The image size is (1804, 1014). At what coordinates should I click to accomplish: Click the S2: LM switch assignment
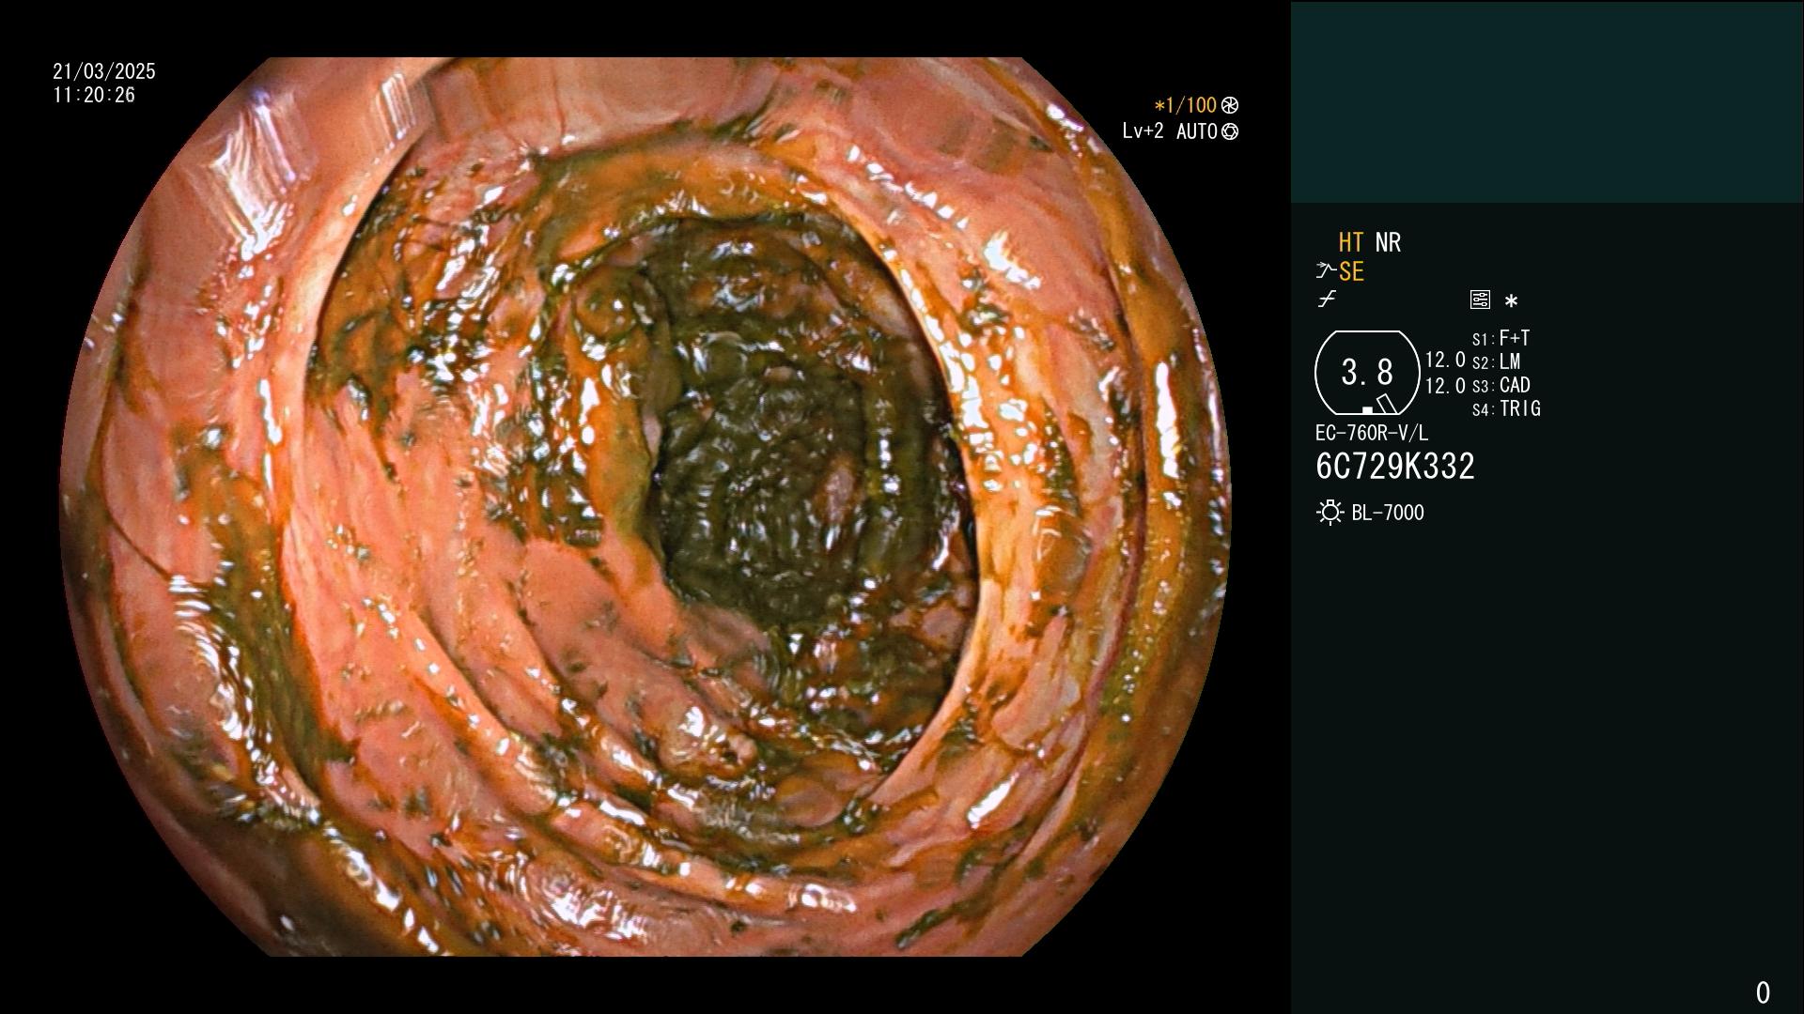pyautogui.click(x=1497, y=361)
